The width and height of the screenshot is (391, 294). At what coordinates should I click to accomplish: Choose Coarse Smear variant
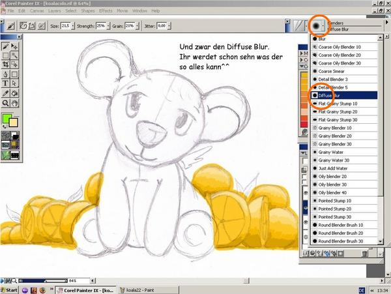pyautogui.click(x=344, y=71)
